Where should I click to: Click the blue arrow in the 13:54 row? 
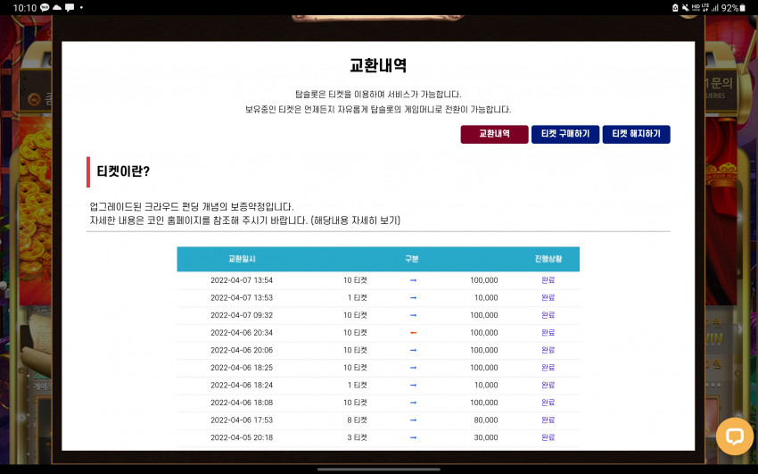point(413,280)
